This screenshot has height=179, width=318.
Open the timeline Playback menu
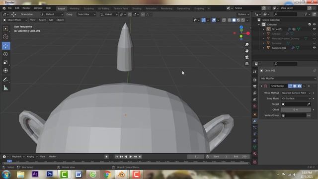tap(18, 157)
